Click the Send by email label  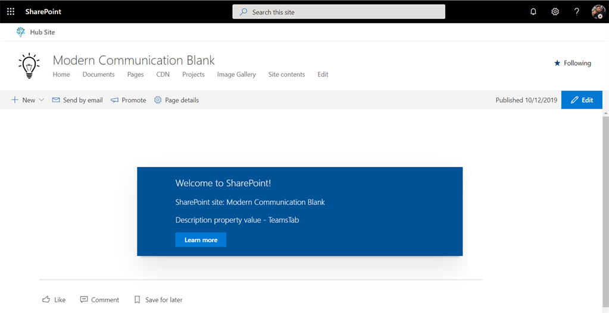coord(83,100)
